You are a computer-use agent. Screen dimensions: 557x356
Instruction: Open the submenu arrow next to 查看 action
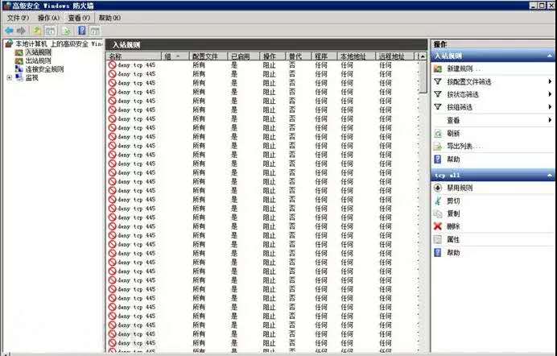pyautogui.click(x=550, y=121)
